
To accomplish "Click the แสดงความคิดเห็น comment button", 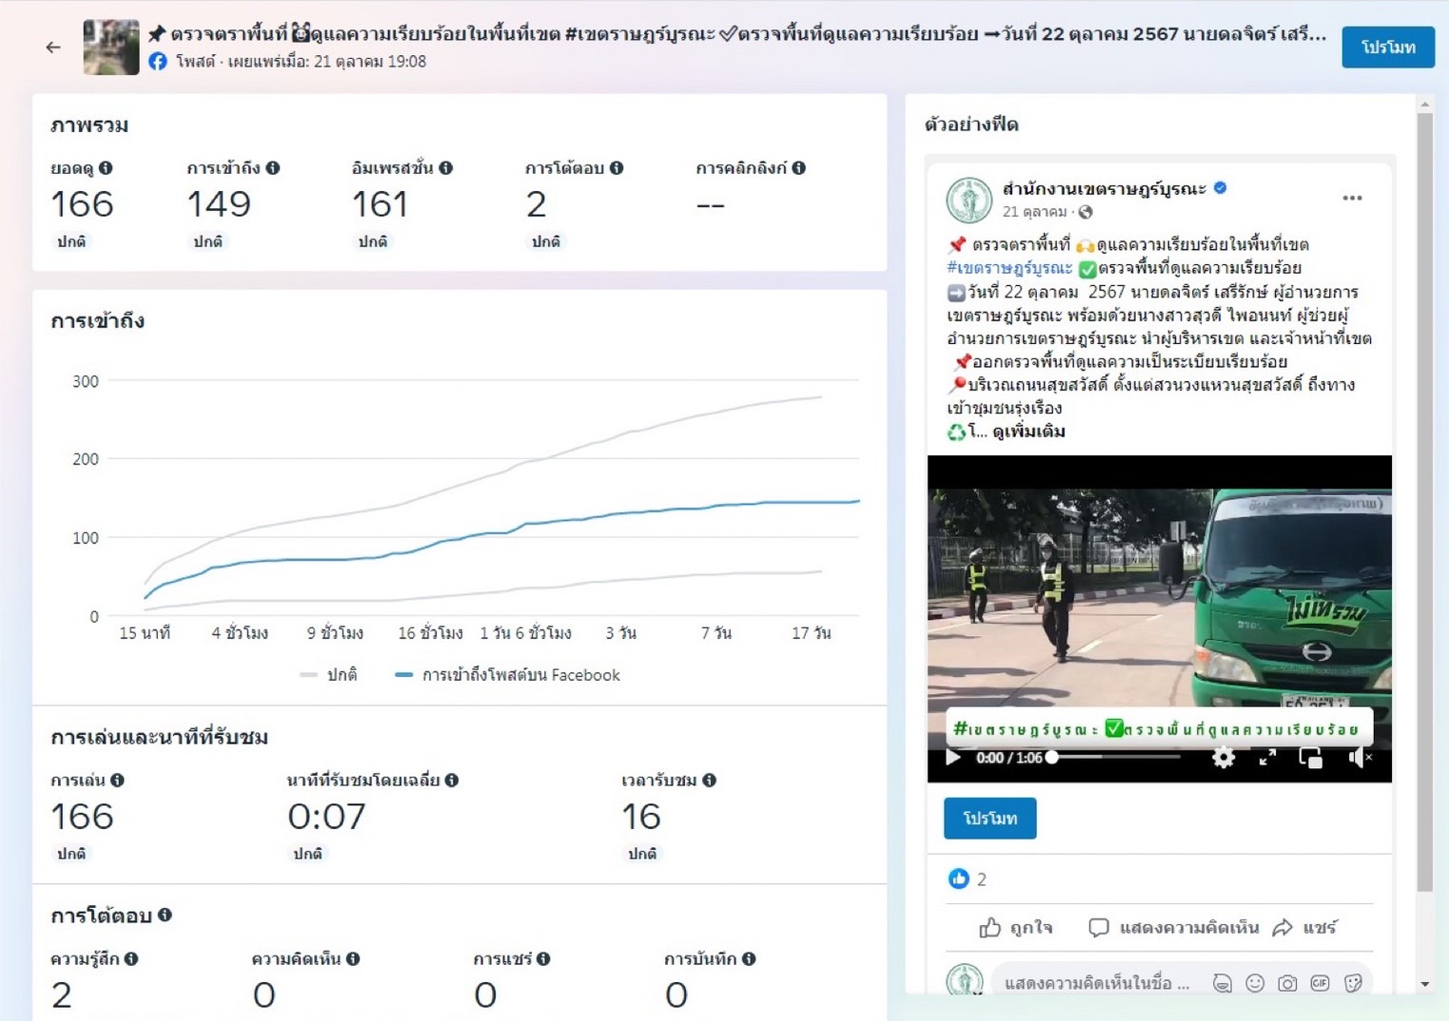I will [x=1174, y=928].
